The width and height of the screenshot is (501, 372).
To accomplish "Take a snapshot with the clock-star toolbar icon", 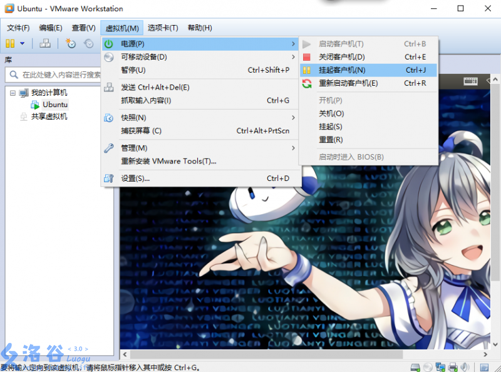I will [x=71, y=43].
